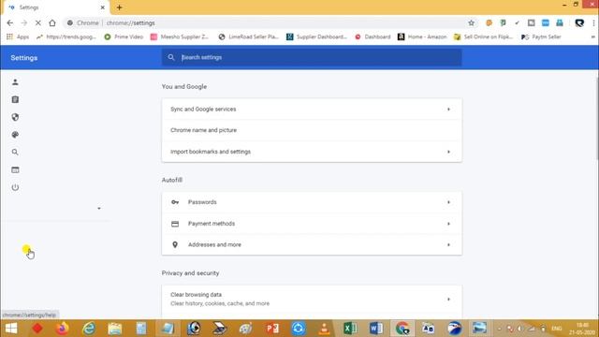Open the orange extension icon in toolbar
The width and height of the screenshot is (599, 337).
(489, 22)
